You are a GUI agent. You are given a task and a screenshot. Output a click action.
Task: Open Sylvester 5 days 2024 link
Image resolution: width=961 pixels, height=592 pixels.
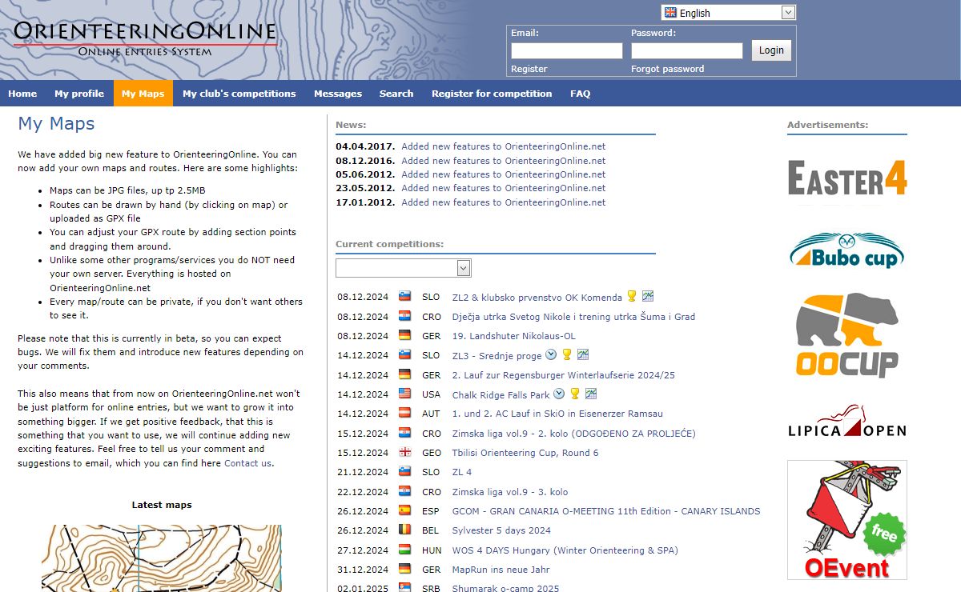tap(501, 530)
